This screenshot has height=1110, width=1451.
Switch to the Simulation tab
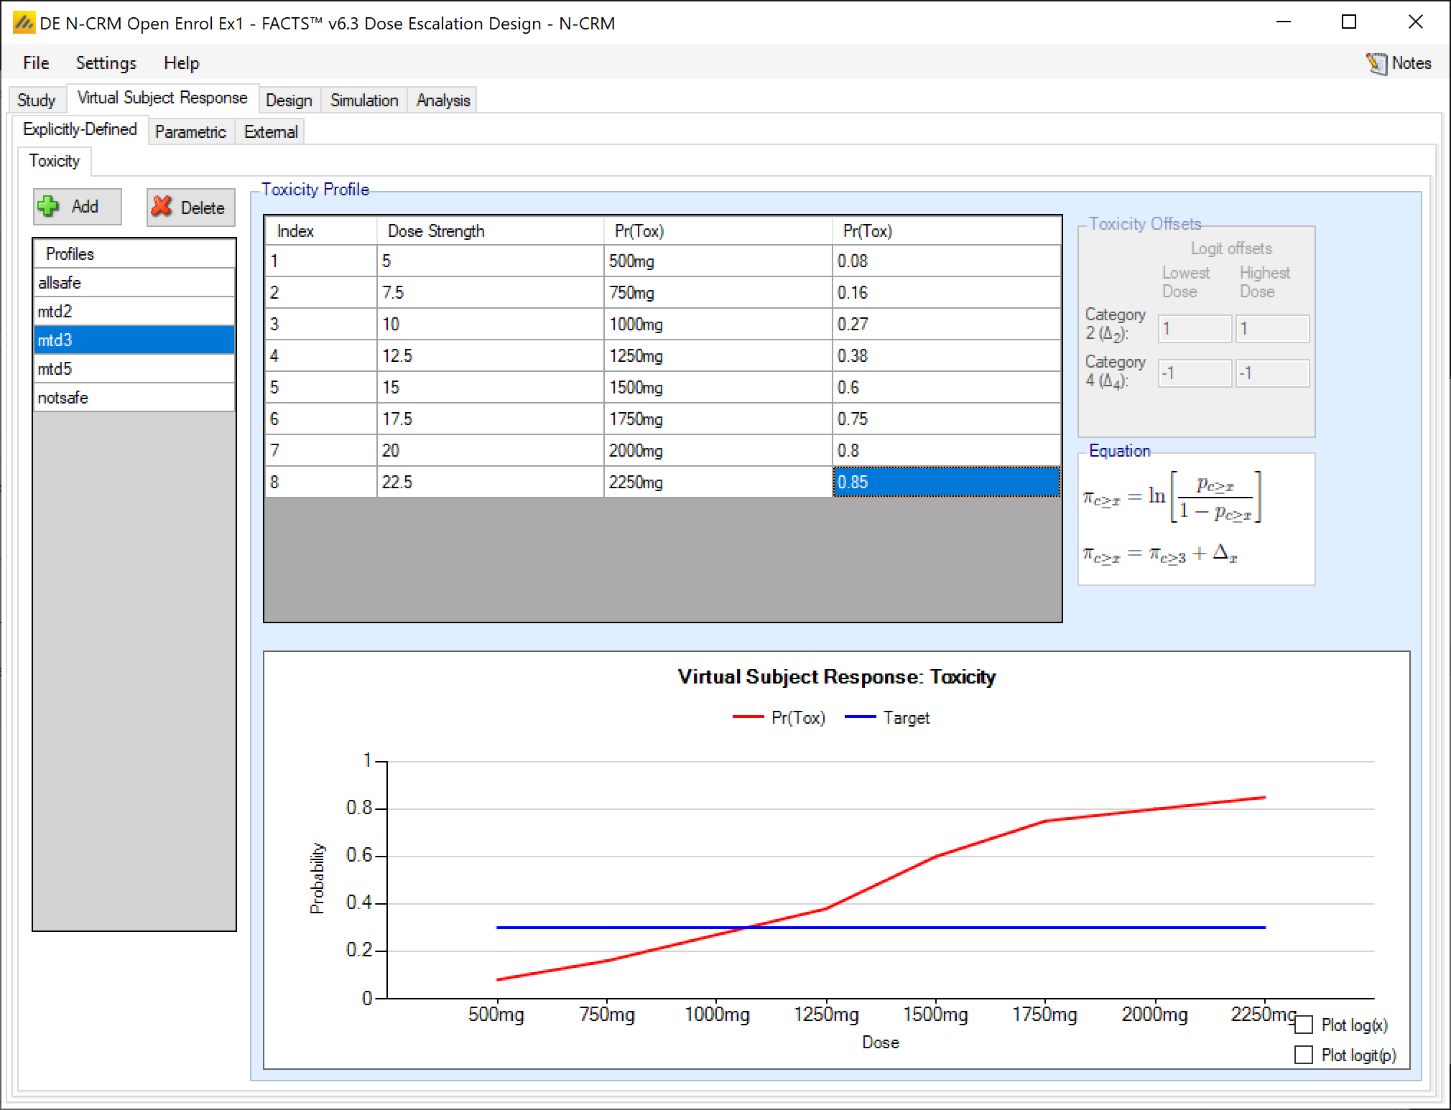tap(364, 101)
